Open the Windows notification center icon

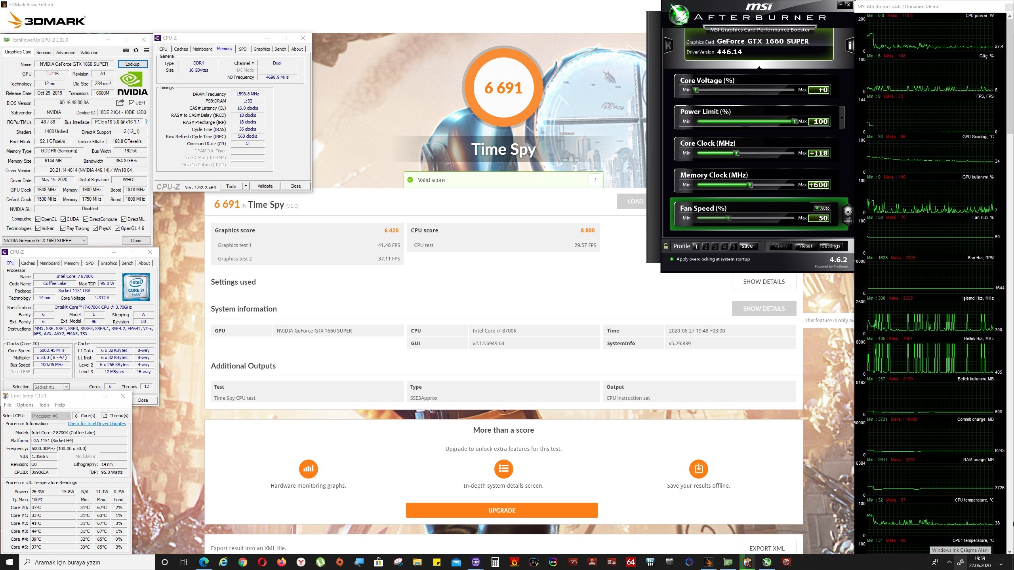click(x=1001, y=562)
